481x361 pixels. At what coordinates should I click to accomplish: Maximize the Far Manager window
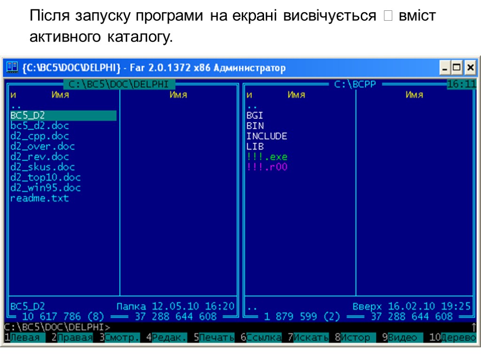click(457, 68)
